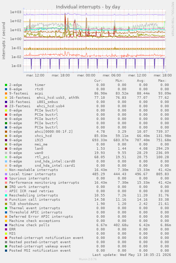The width and height of the screenshot is (176, 263).
Task: Click the graph title Individual interrupts - by day
Action: (88, 7)
